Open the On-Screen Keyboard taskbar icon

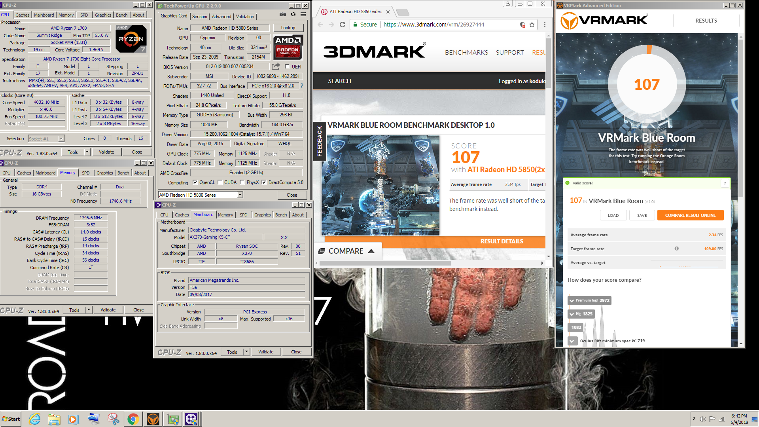point(93,419)
